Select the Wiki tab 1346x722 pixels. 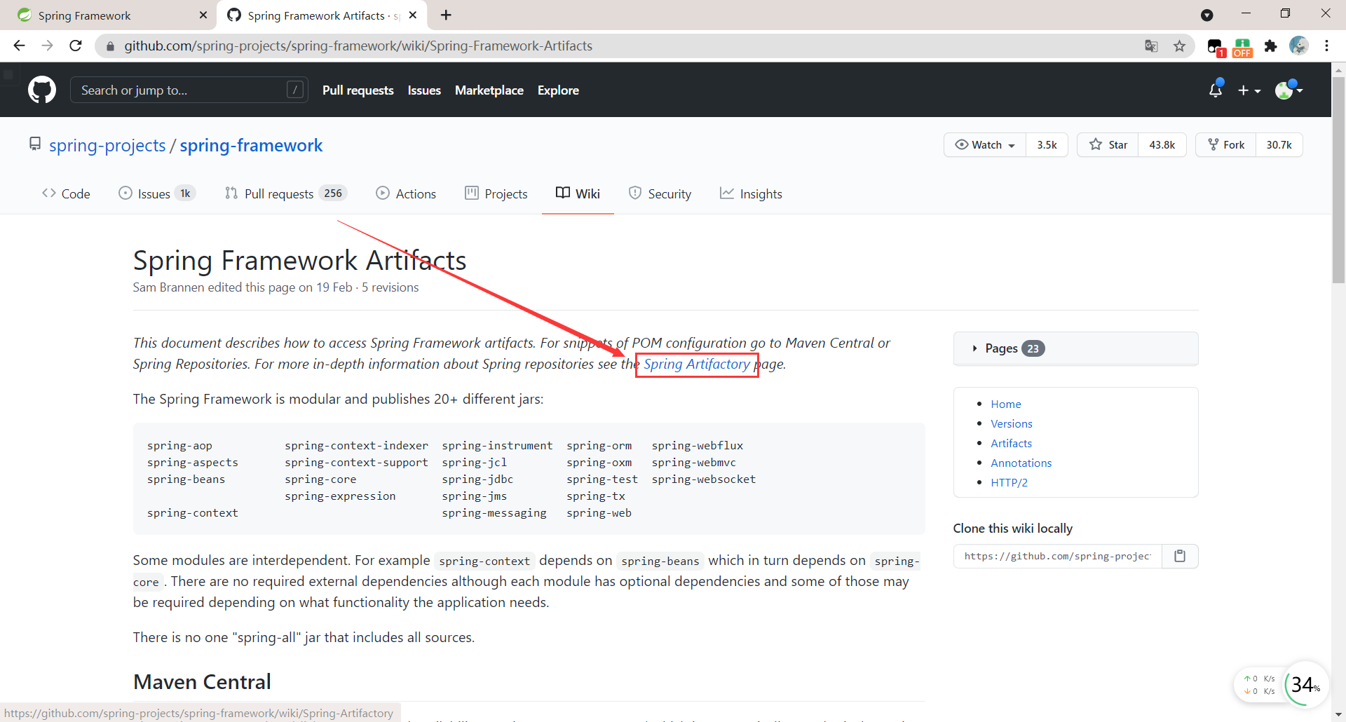(x=578, y=193)
